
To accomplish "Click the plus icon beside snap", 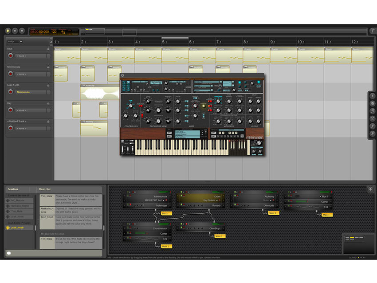I will point(21,42).
